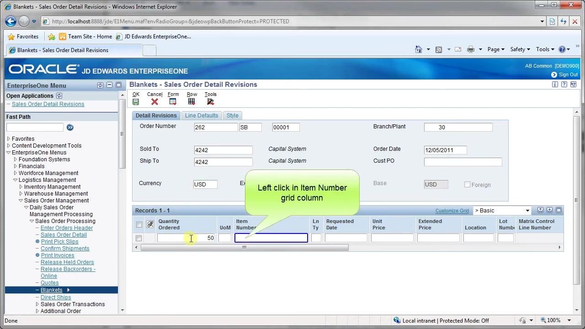Click the grid import download icon
Screen dimensions: 585x329
pyautogui.click(x=549, y=210)
